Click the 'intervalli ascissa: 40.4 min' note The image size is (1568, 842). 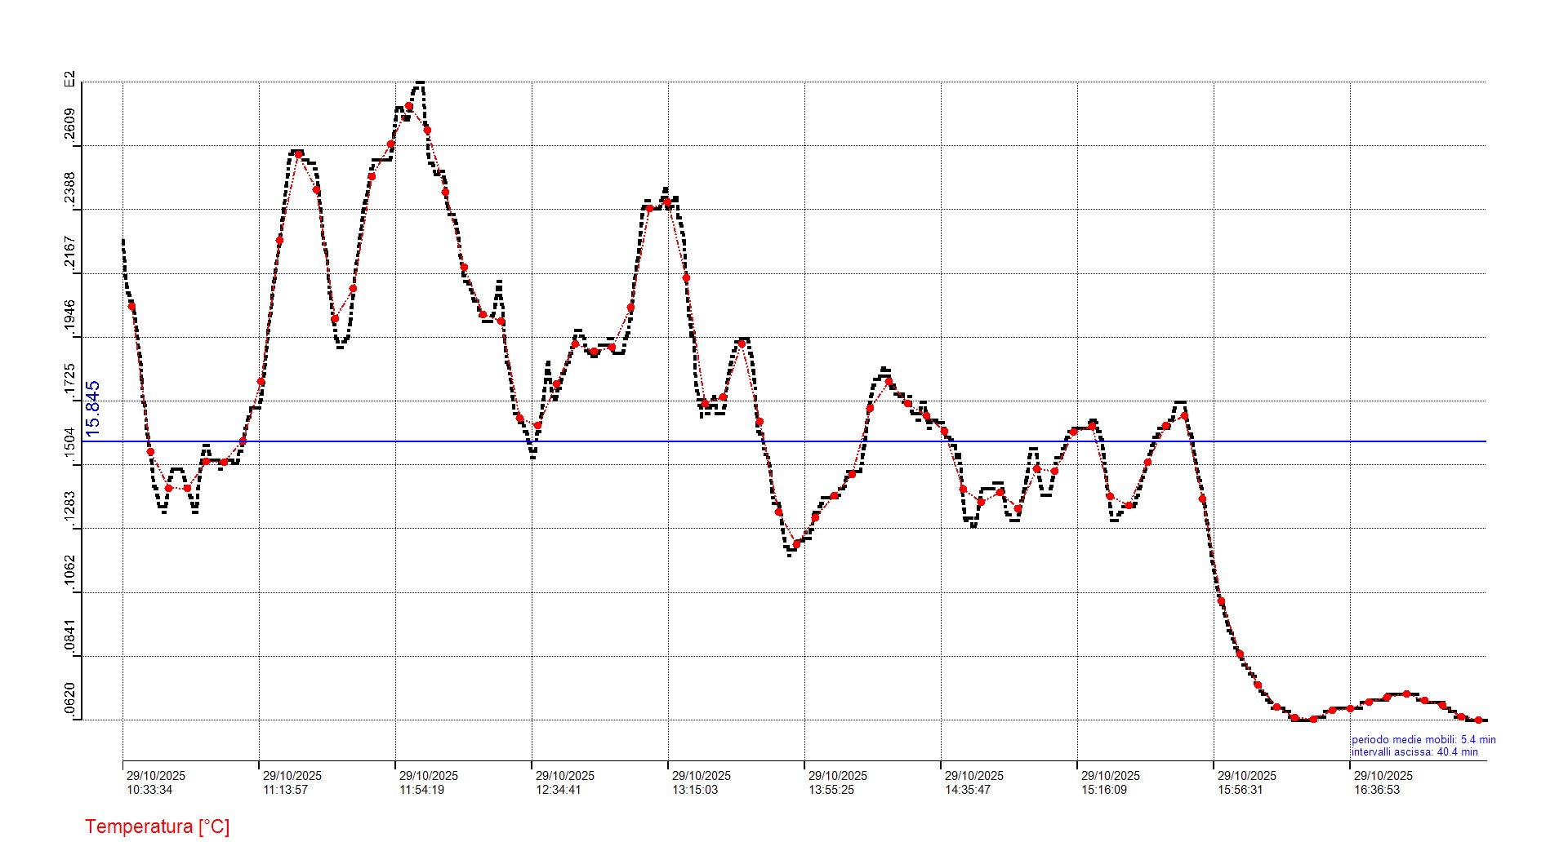pos(1414,752)
